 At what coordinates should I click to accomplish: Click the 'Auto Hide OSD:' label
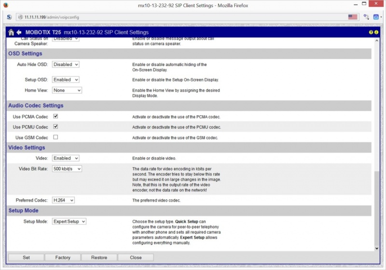point(32,65)
